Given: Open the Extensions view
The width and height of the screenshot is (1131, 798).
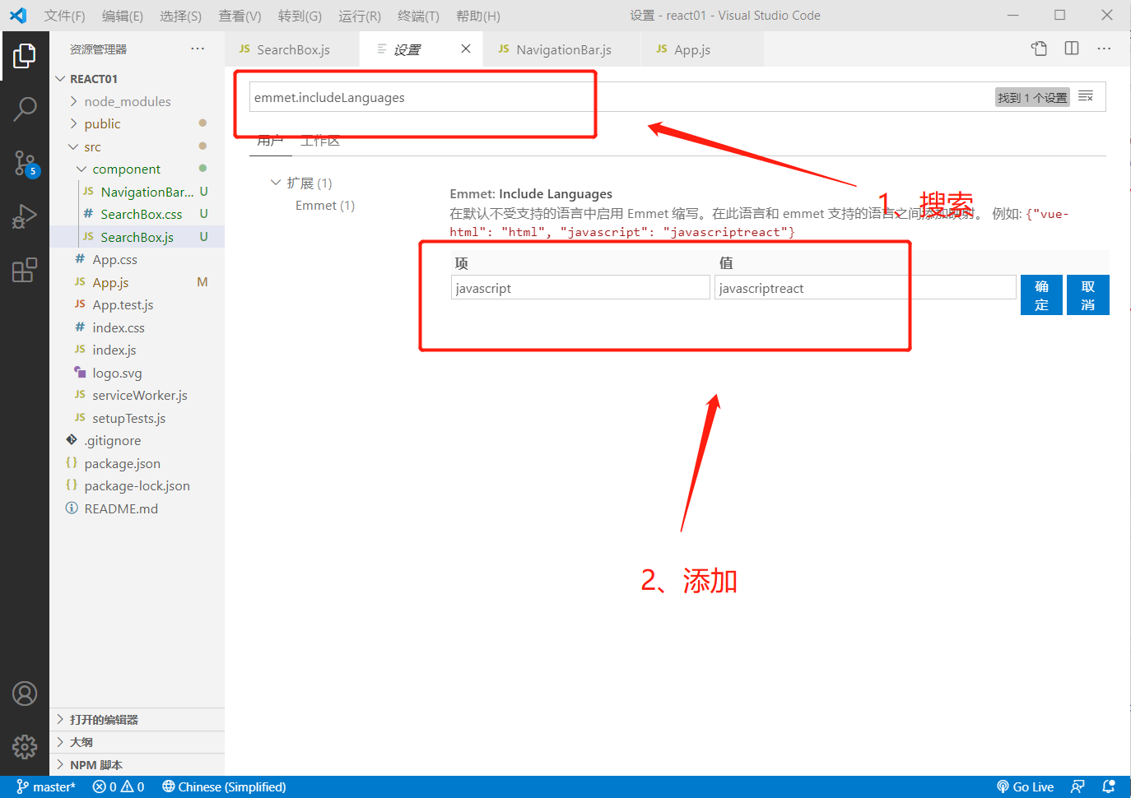Looking at the screenshot, I should (25, 270).
